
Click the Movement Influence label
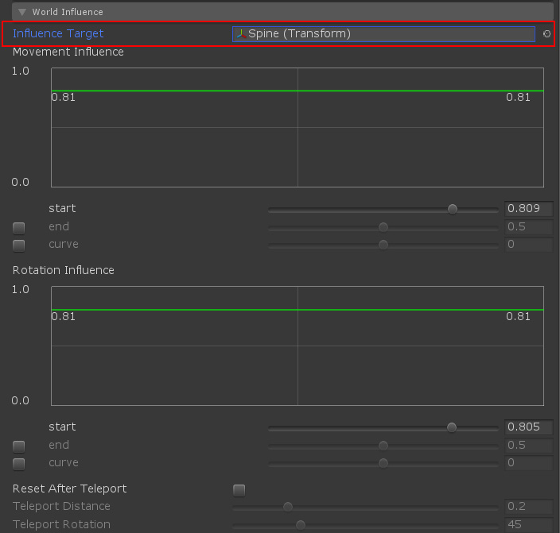tap(68, 52)
